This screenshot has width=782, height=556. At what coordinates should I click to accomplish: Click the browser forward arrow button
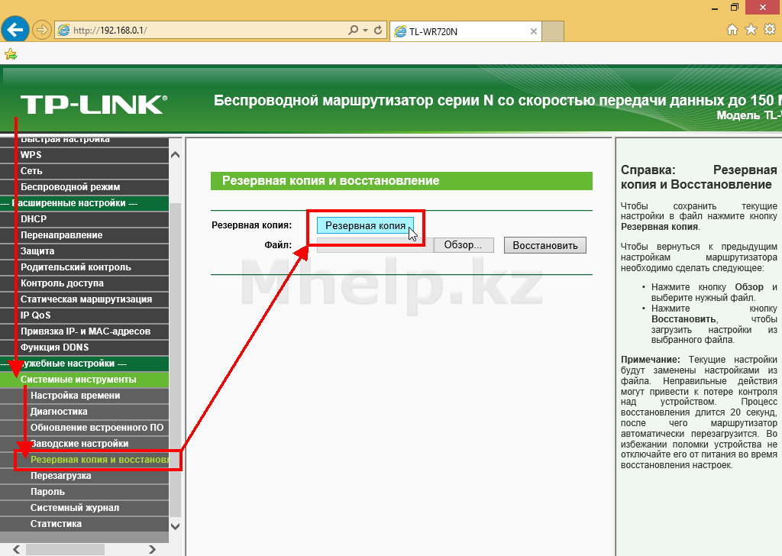click(x=42, y=31)
